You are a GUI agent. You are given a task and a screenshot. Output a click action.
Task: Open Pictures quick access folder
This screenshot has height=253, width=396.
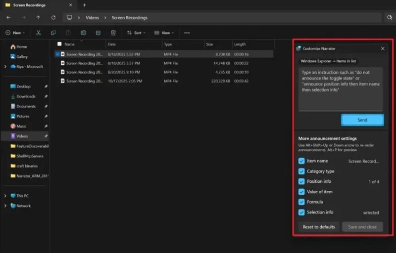(20, 116)
